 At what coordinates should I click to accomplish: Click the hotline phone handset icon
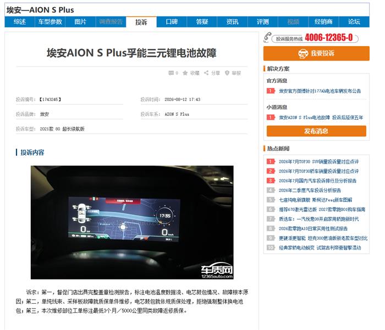[x=267, y=37]
